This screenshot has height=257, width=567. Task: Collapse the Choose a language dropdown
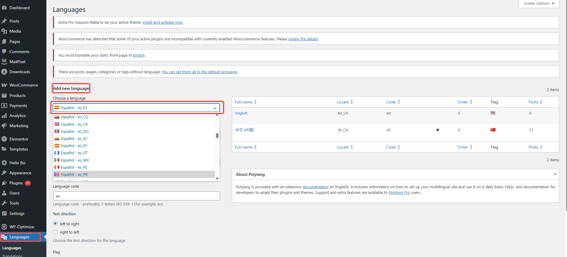[x=215, y=108]
